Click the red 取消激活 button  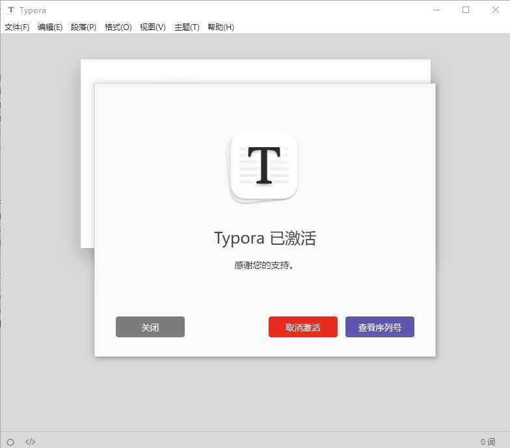[302, 327]
